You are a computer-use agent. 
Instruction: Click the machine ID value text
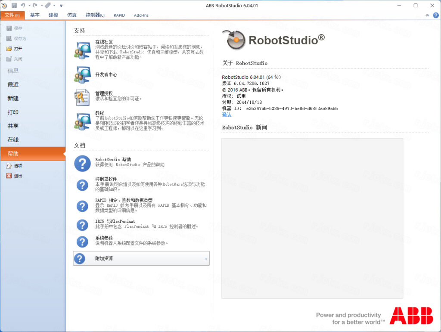pos(292,109)
